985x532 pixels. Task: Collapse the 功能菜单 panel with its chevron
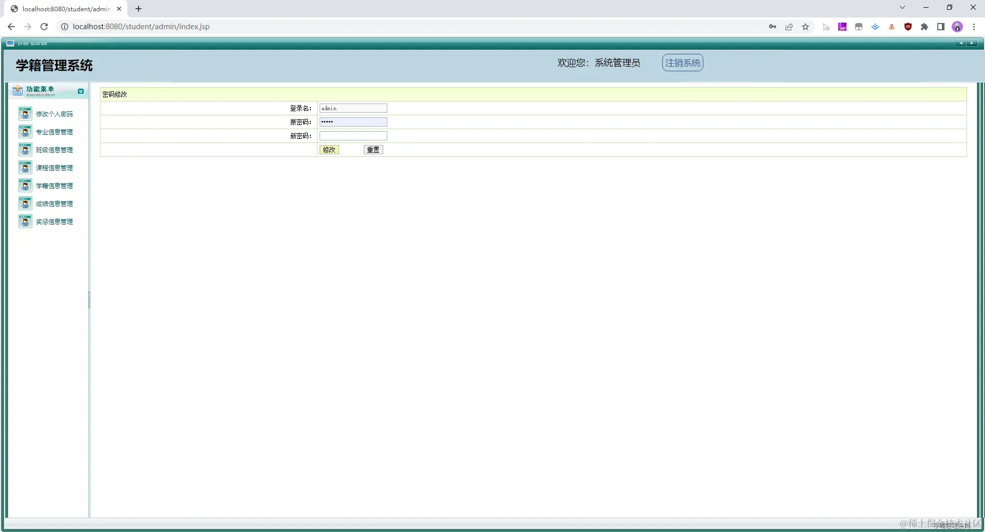pos(81,91)
